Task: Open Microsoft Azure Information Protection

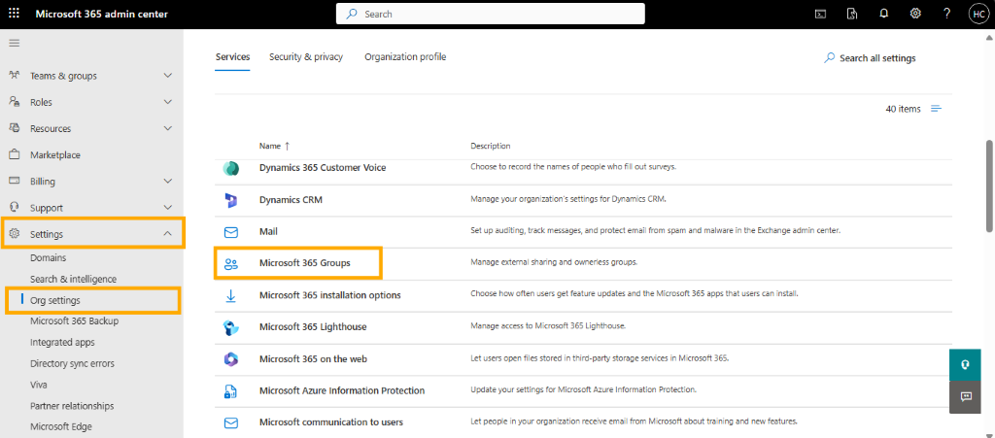Action: point(342,390)
